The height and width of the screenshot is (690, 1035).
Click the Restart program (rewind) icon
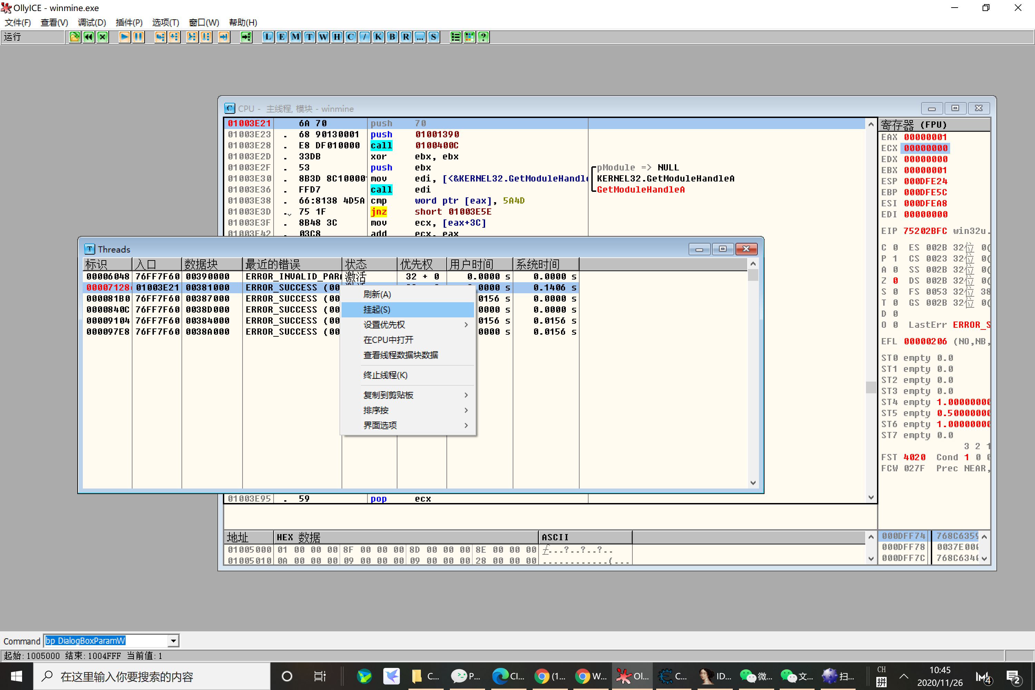click(88, 37)
